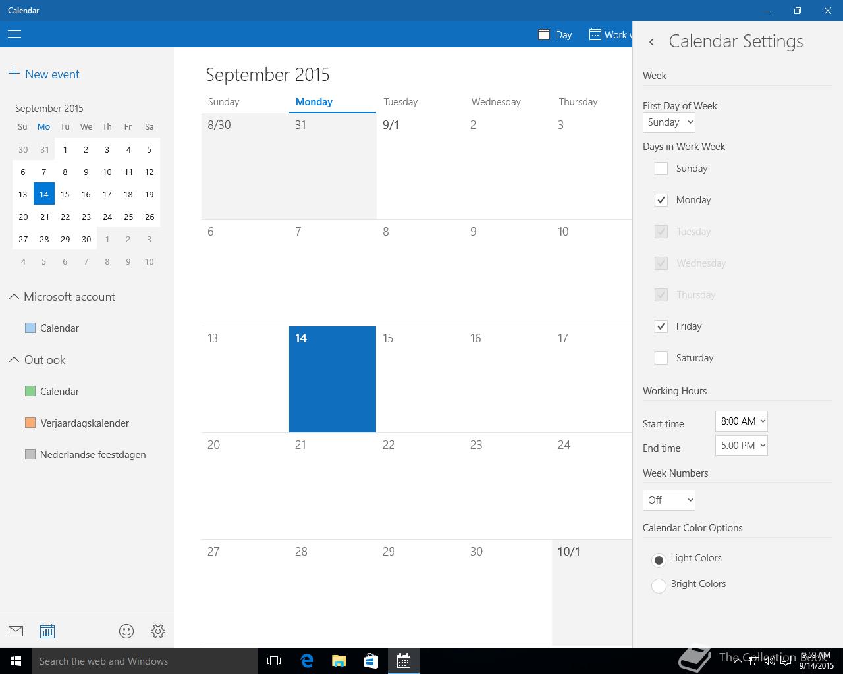Open First Day of Week dropdown
Viewport: 843px width, 674px height.
(668, 122)
